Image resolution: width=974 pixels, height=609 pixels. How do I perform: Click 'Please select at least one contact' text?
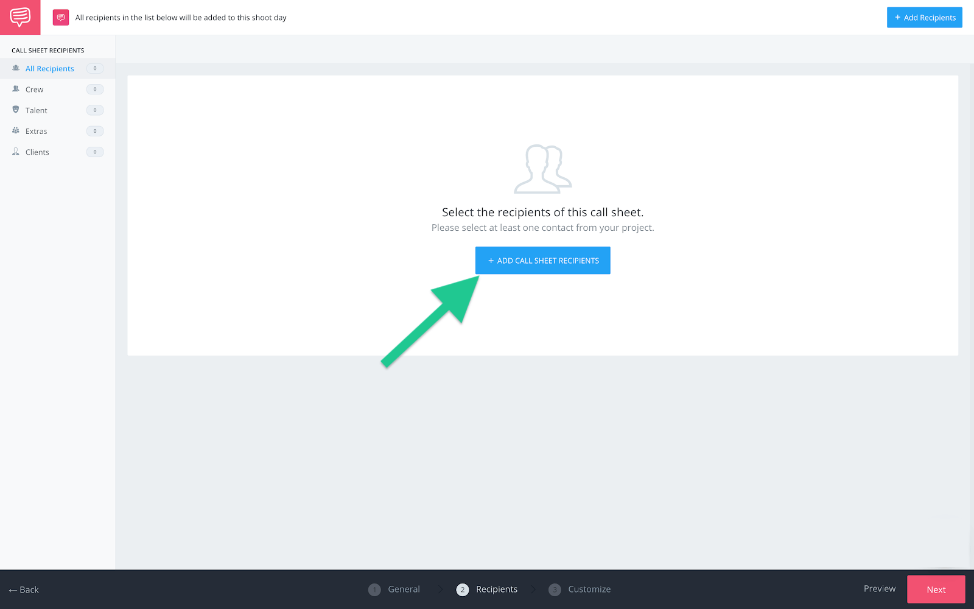pyautogui.click(x=542, y=228)
